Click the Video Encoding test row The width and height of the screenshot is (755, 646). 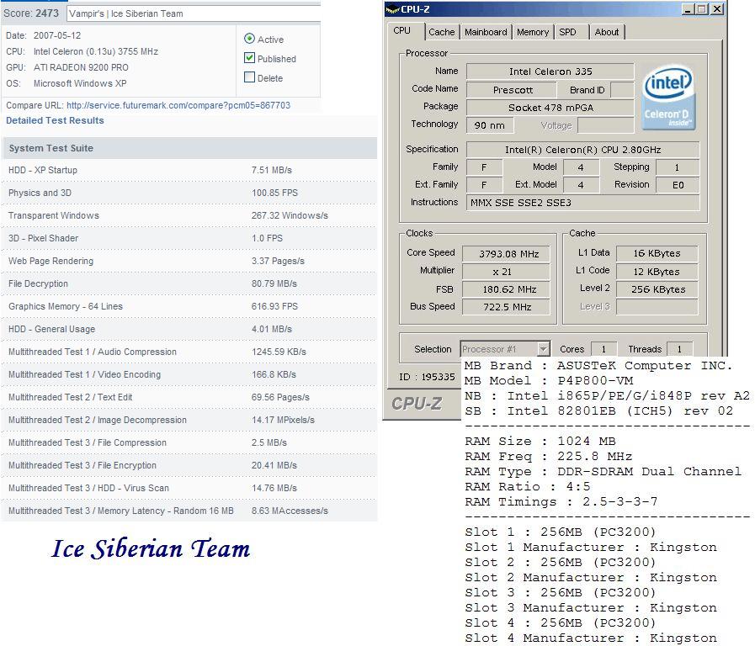click(x=189, y=374)
